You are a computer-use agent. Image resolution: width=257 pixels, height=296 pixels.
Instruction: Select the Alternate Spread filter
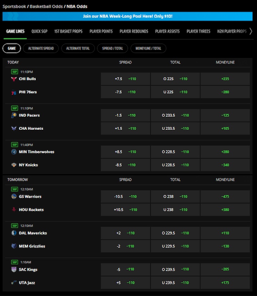41,48
